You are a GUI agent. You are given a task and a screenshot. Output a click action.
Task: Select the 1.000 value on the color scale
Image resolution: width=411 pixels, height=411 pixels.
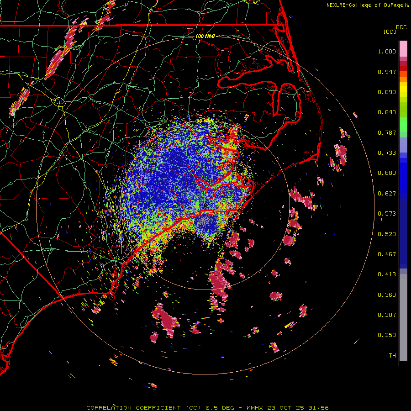[387, 51]
